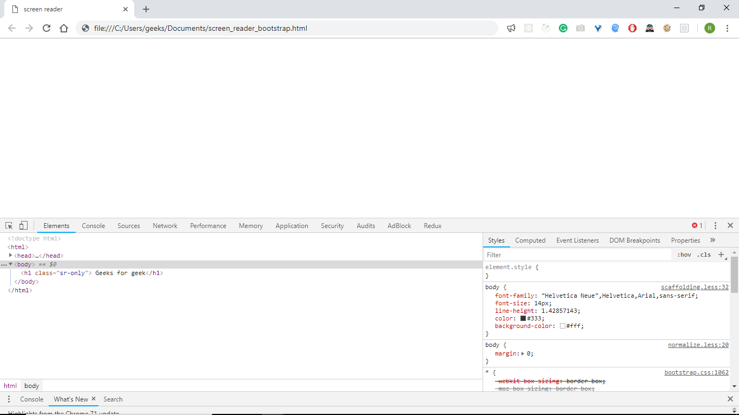
Task: Open the Console panel tab
Action: pos(93,225)
